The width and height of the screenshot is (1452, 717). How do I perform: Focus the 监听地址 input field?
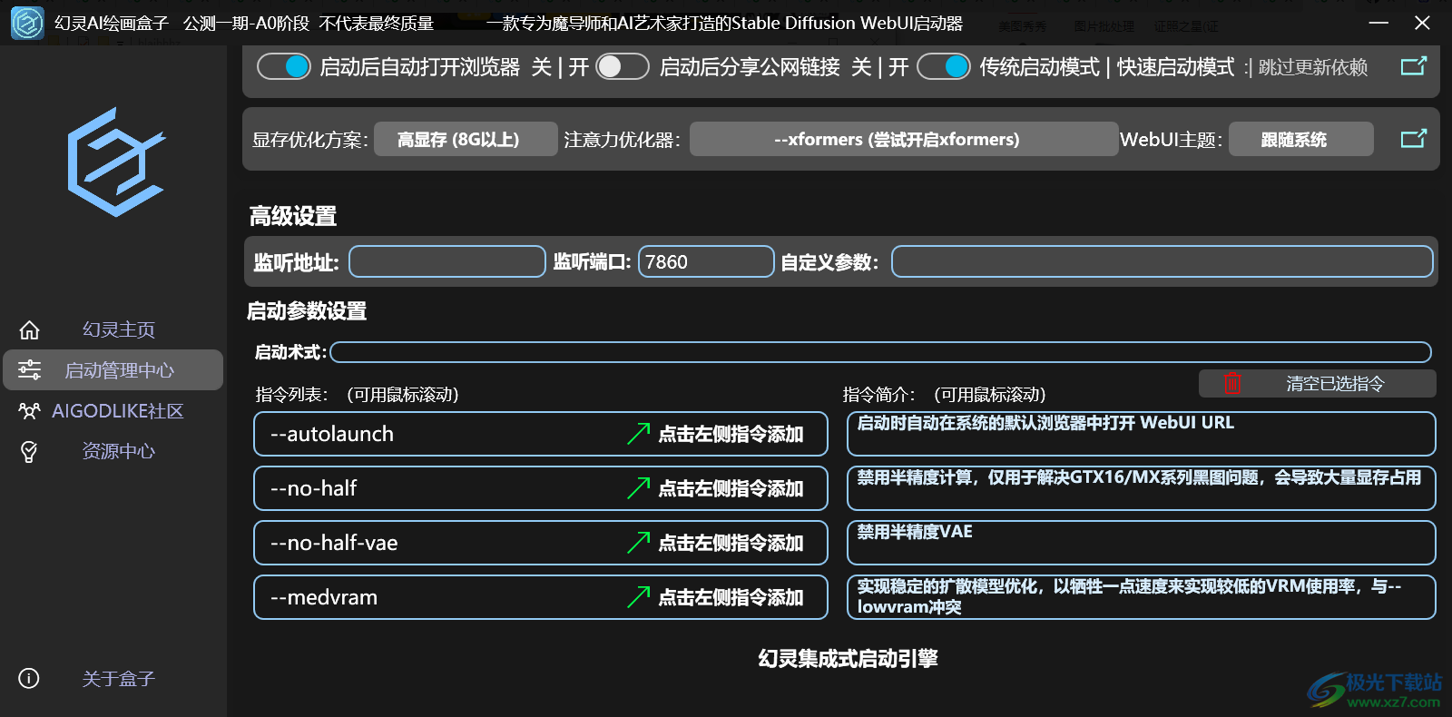click(447, 261)
